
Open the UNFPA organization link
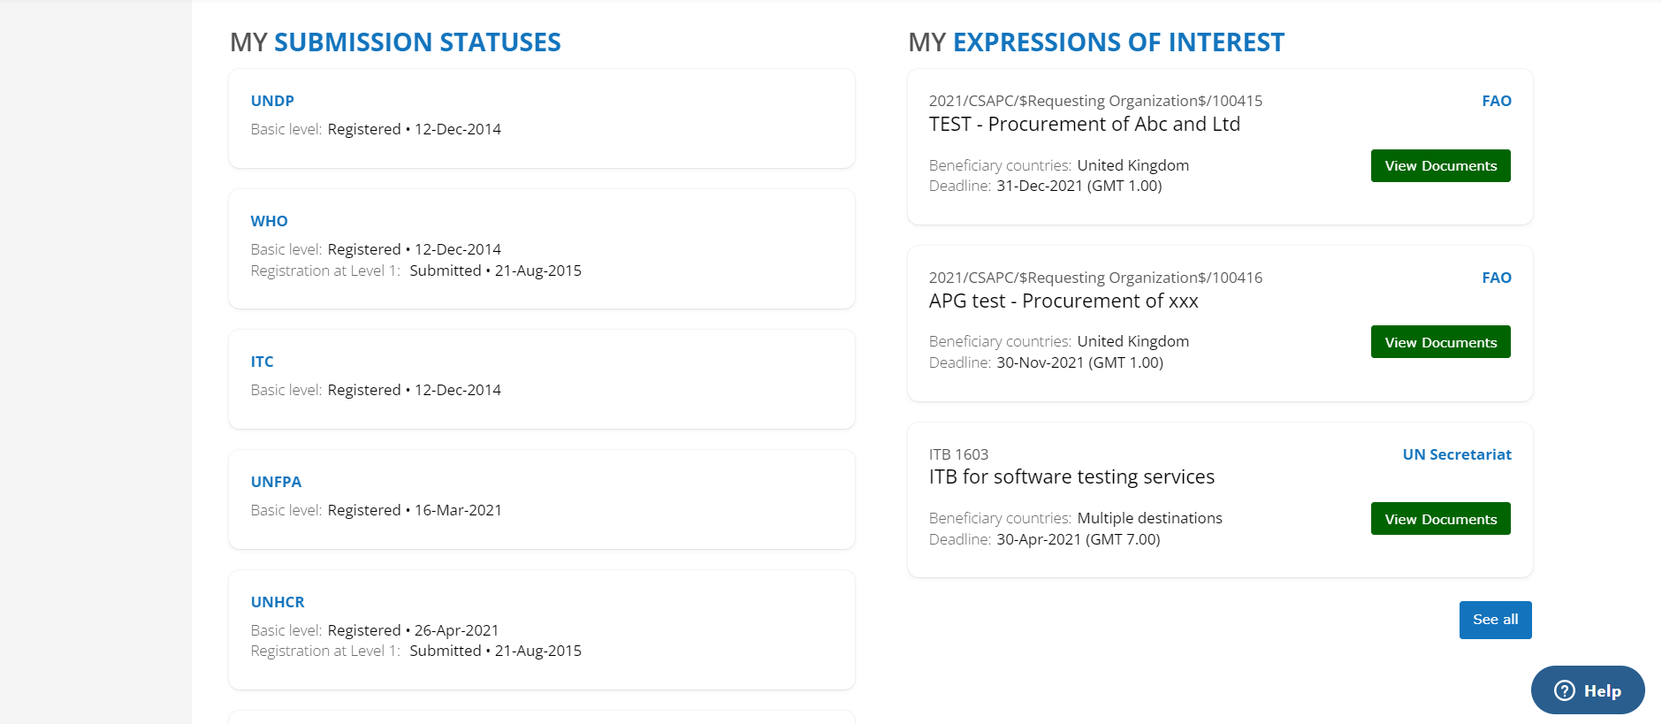[x=276, y=482]
